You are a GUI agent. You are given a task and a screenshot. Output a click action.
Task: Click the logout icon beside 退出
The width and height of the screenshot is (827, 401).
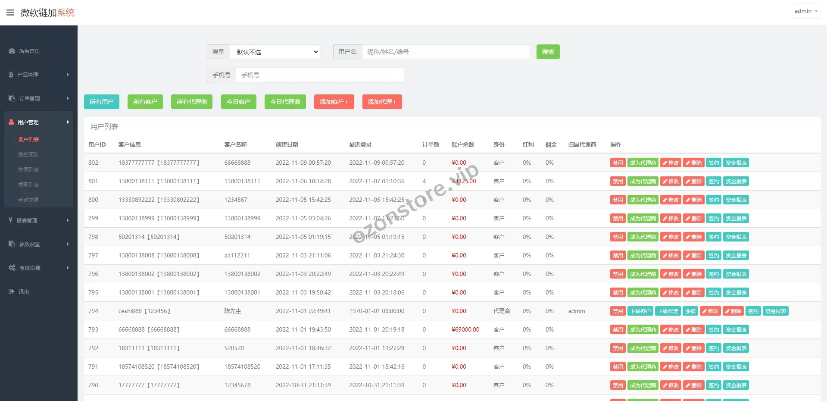(x=12, y=291)
